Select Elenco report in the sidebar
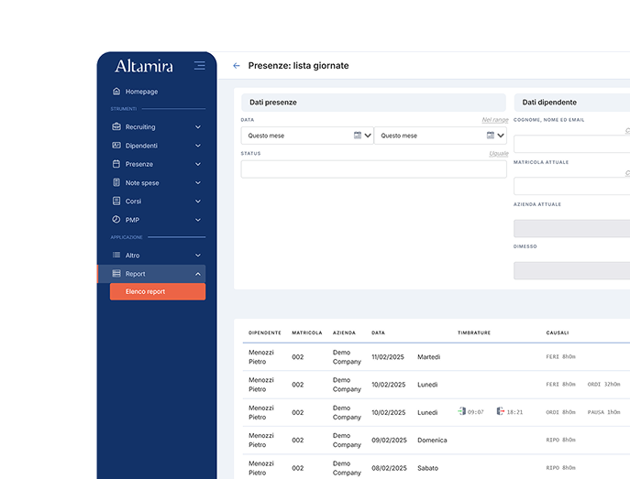This screenshot has width=630, height=479. (157, 292)
